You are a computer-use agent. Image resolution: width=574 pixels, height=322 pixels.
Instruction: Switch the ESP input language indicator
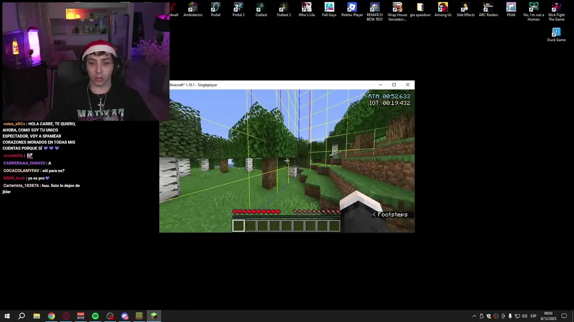click(x=534, y=316)
